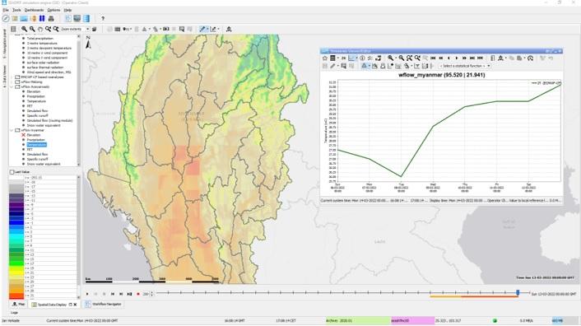Select Precipitation under wflow myanmar
The height and width of the screenshot is (326, 581).
(x=36, y=140)
